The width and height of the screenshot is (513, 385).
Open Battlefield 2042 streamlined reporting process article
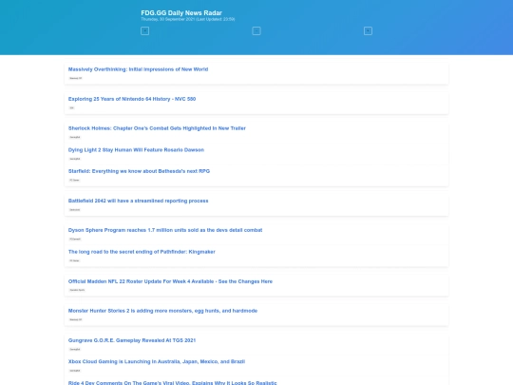138,201
